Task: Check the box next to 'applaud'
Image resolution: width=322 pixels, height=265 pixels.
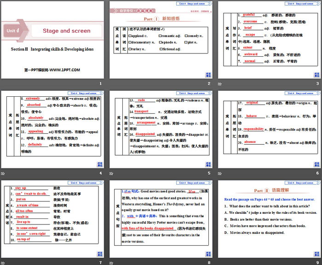Action: click(131, 35)
